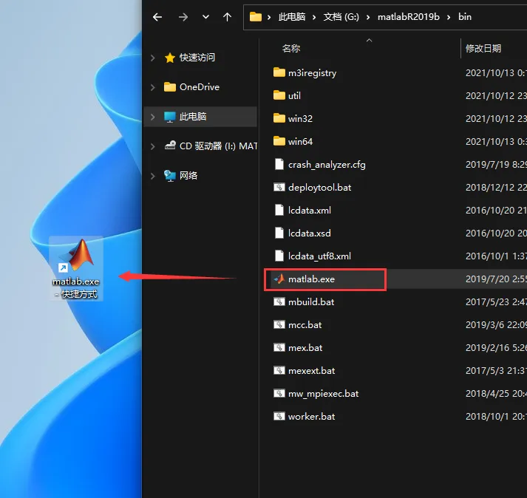Viewport: 527px width, 498px height.
Task: Select the util folder name
Action: (x=294, y=96)
